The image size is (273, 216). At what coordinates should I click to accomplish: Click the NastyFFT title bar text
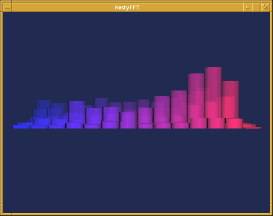pyautogui.click(x=127, y=8)
